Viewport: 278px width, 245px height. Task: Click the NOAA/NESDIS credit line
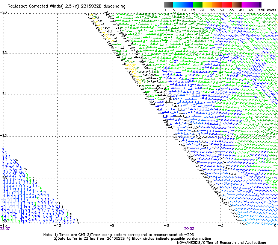point(221,243)
